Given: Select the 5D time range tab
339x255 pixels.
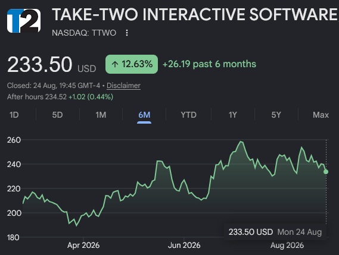Looking at the screenshot, I should (57, 115).
